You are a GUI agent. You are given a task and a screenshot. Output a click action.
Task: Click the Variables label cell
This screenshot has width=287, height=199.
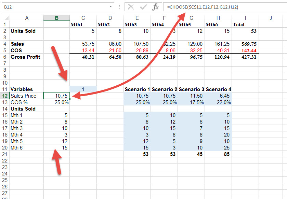[22, 89]
